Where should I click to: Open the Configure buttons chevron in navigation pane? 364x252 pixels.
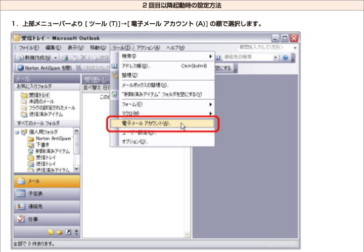pyautogui.click(x=77, y=232)
